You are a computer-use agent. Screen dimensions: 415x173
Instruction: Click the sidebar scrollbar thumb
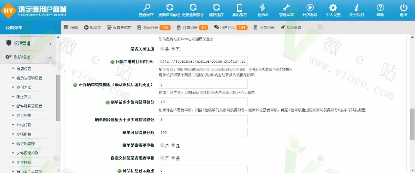pos(58,98)
